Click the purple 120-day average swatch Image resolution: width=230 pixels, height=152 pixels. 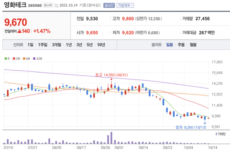tap(34, 59)
